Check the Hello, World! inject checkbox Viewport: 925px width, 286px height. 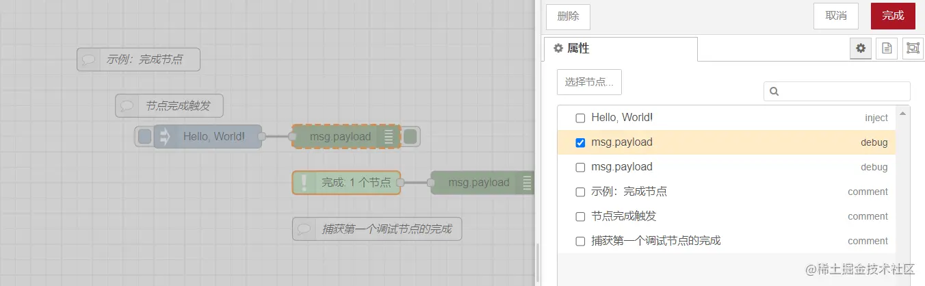pyautogui.click(x=580, y=118)
